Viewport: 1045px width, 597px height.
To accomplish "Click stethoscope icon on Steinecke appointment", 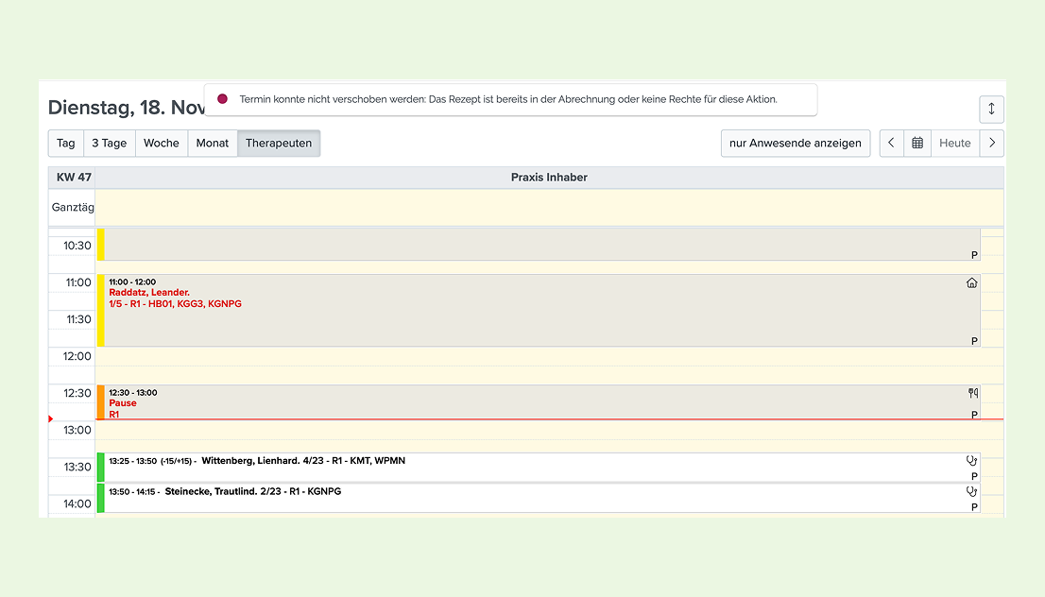I will point(971,491).
